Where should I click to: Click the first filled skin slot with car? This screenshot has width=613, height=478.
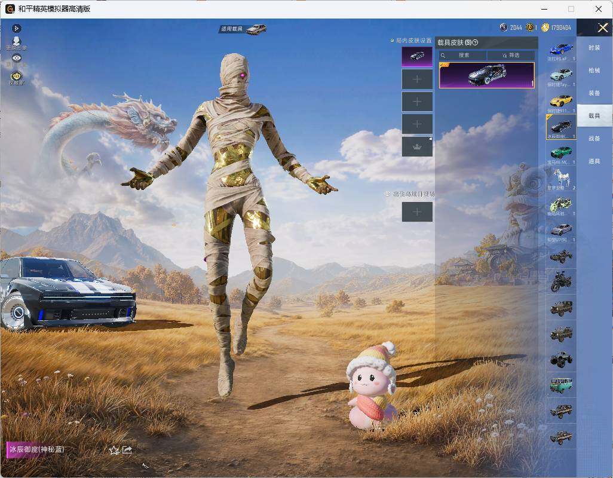[417, 57]
